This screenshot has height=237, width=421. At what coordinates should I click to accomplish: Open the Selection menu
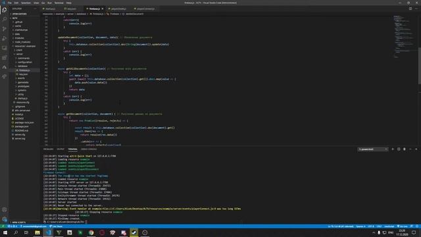point(26,3)
